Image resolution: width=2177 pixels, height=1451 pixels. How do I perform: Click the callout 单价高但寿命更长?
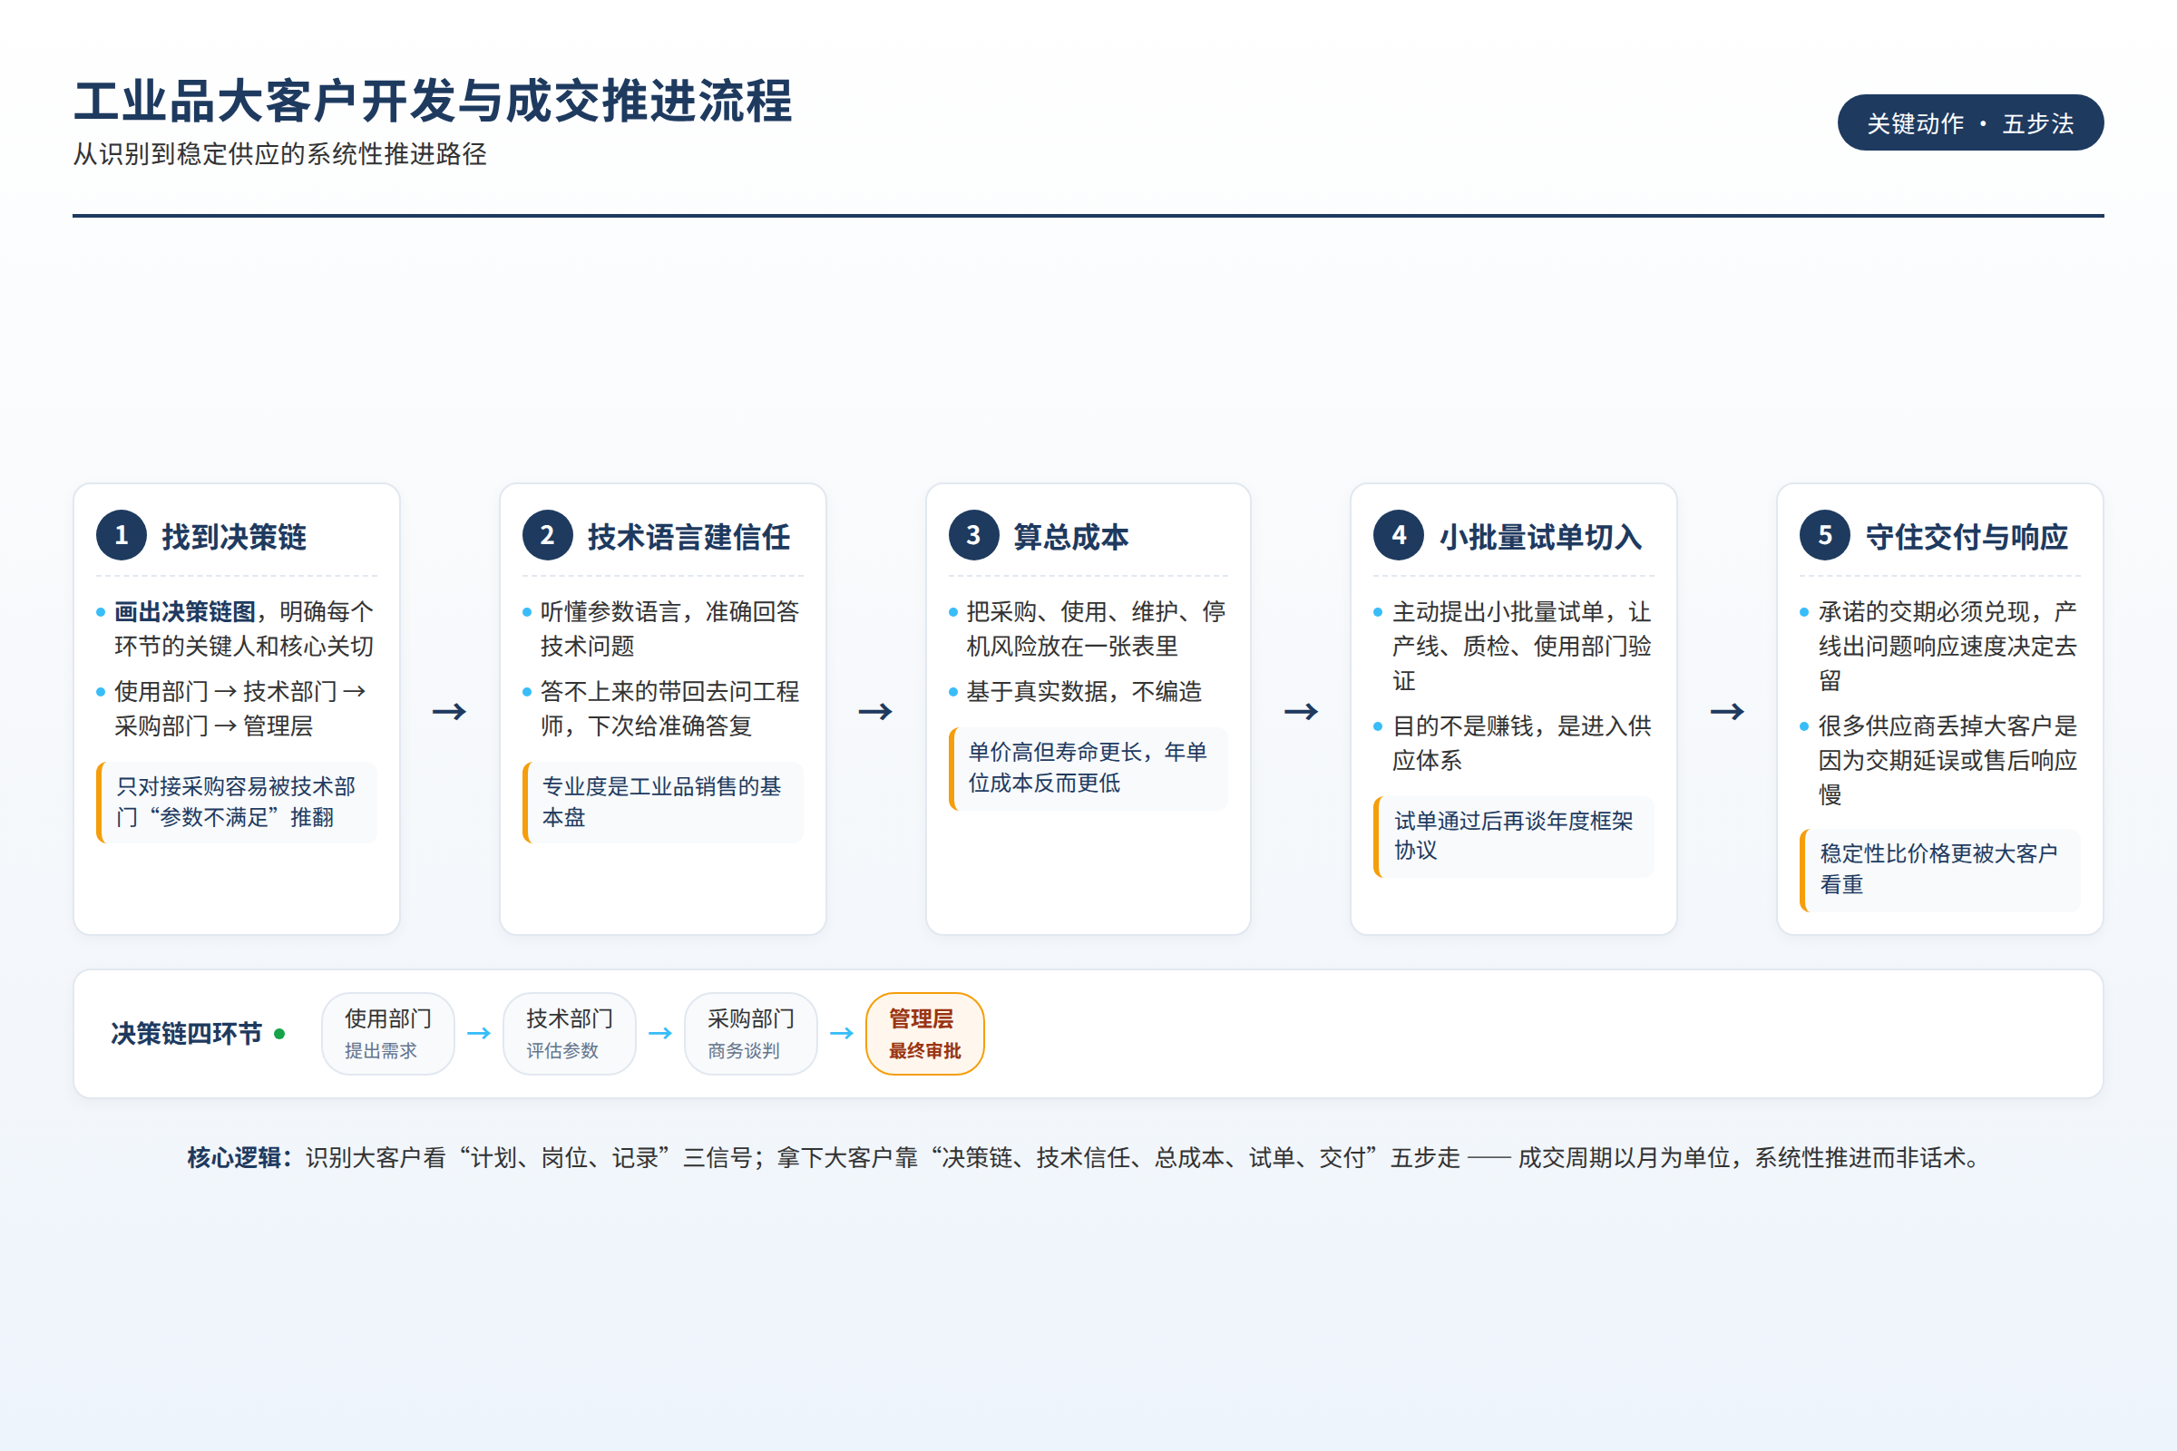pos(1088,768)
